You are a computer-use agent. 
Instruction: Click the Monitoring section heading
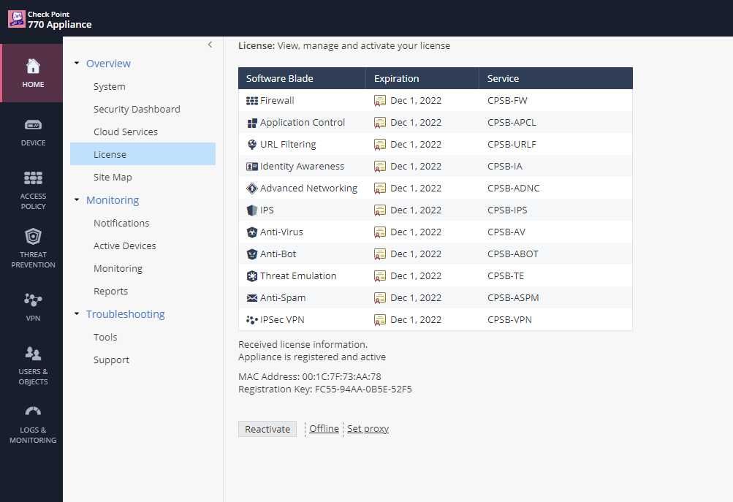(113, 200)
